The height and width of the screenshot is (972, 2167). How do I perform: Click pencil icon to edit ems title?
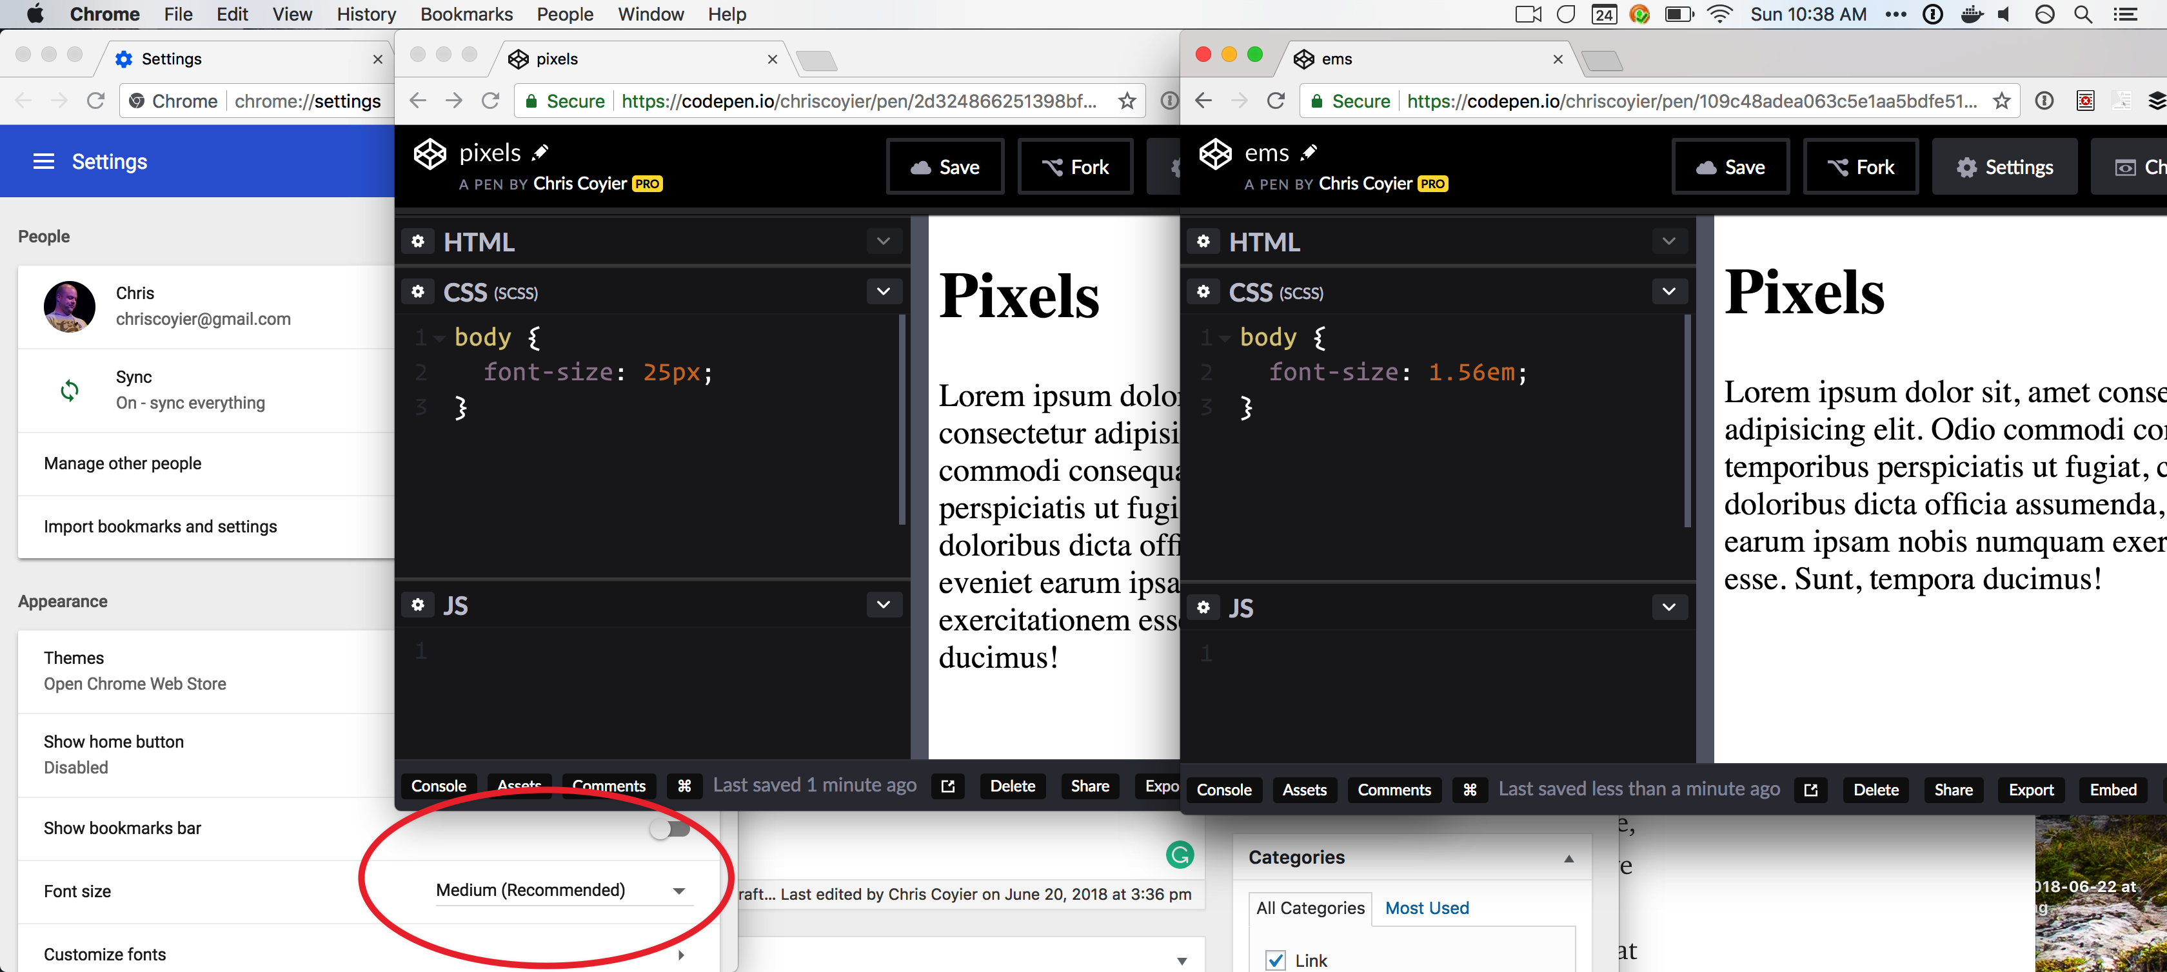(x=1309, y=152)
